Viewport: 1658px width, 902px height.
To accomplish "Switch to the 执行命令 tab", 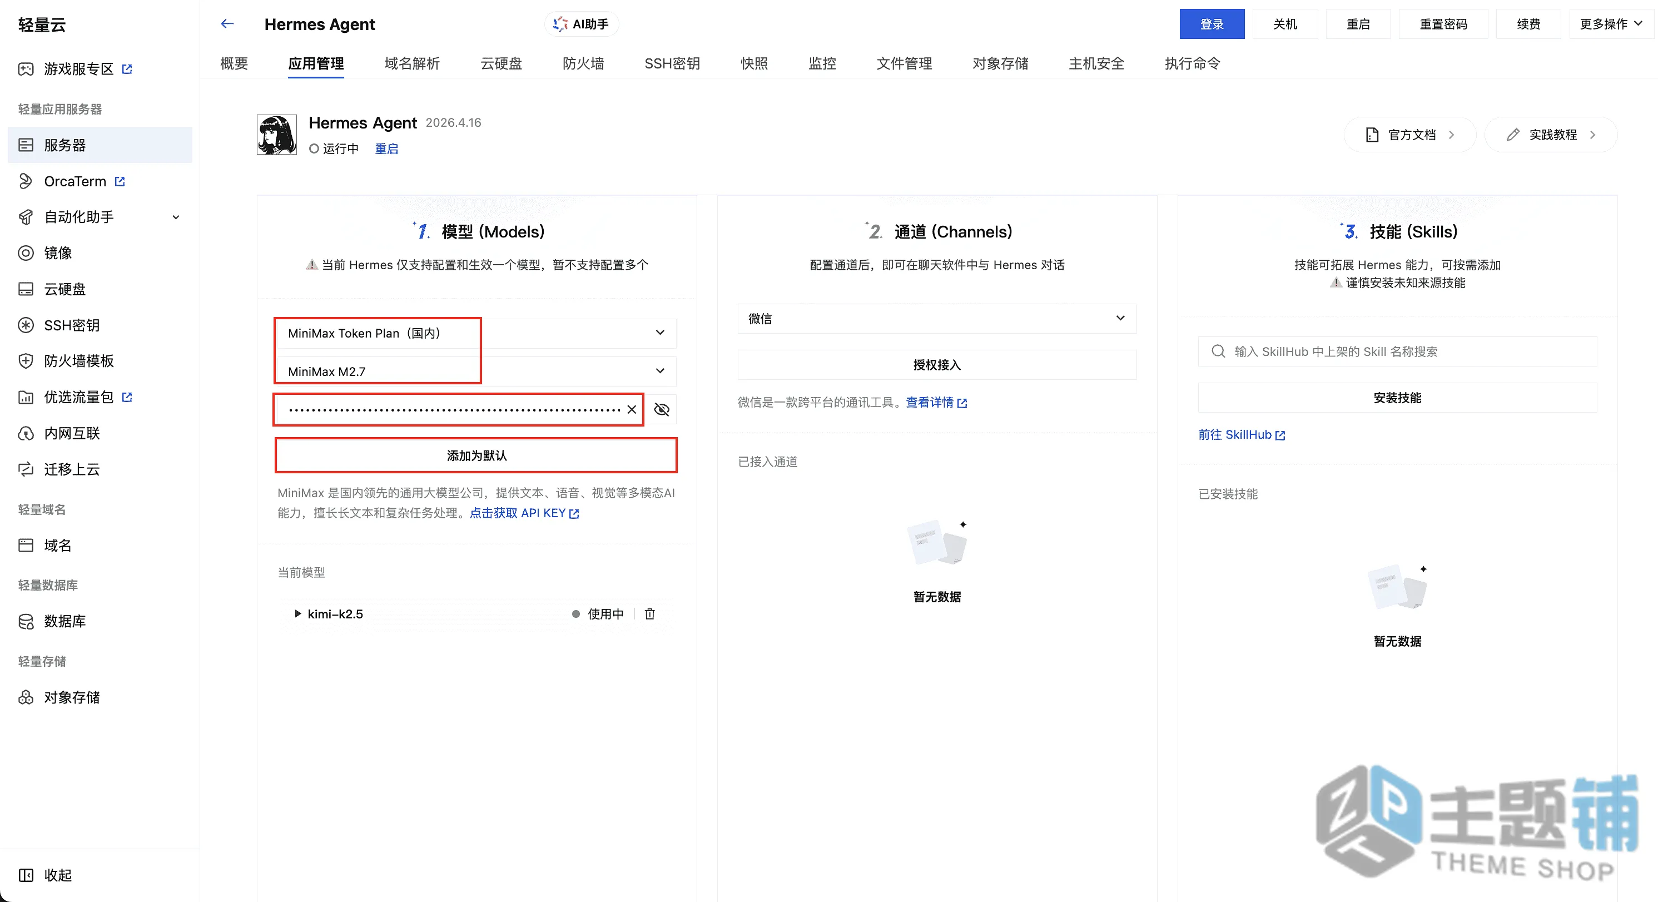I will (1192, 63).
